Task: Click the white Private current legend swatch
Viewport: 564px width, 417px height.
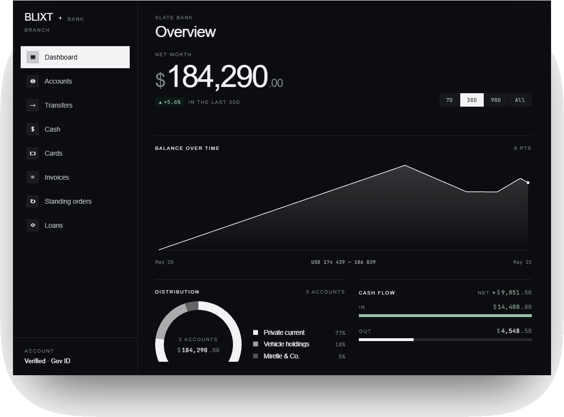Action: point(256,332)
